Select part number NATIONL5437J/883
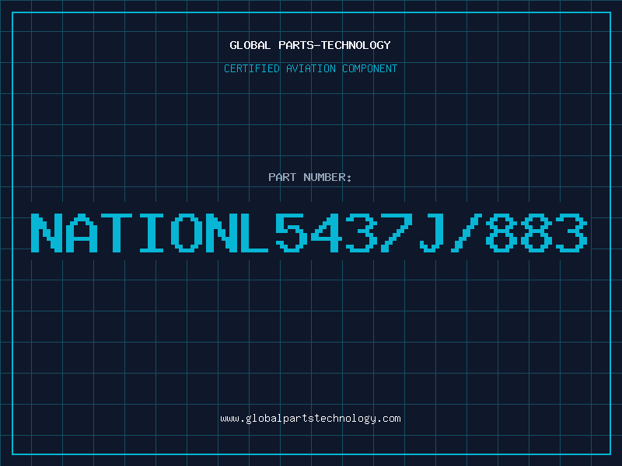This screenshot has height=466, width=622. click(309, 233)
